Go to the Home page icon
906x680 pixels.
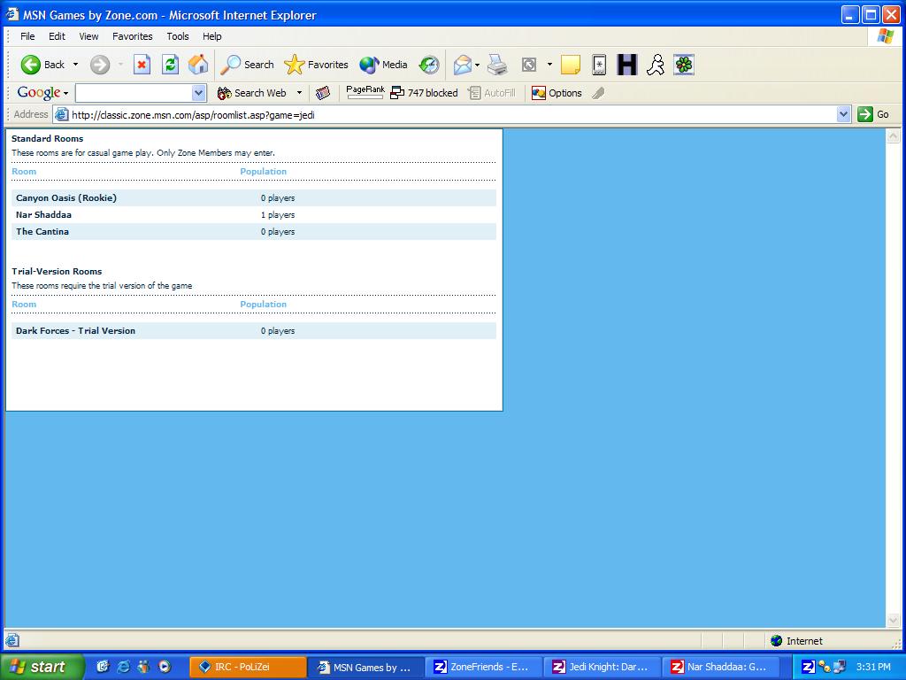tap(198, 65)
